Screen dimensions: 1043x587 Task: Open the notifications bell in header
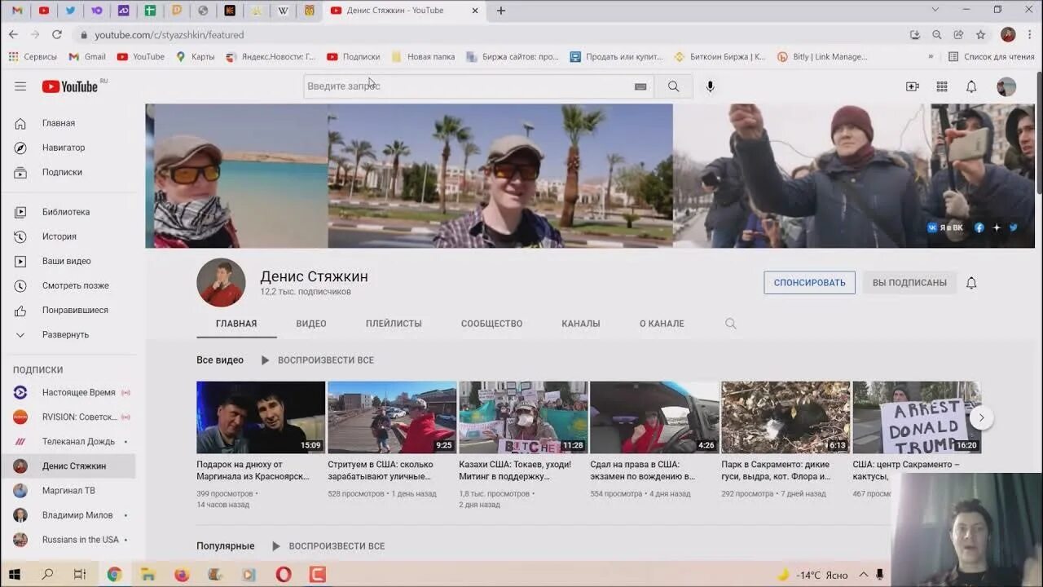[x=971, y=86]
